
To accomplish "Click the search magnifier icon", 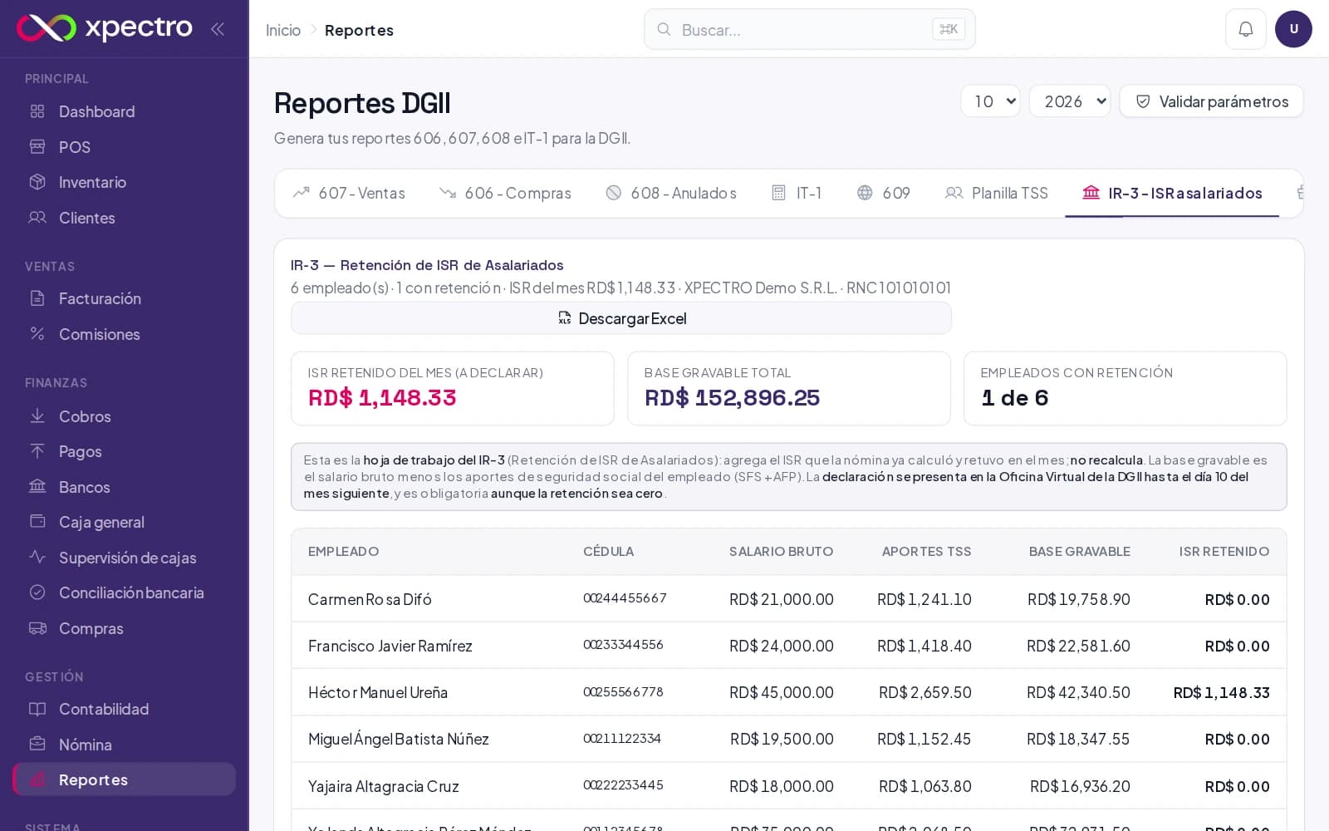I will click(x=664, y=29).
